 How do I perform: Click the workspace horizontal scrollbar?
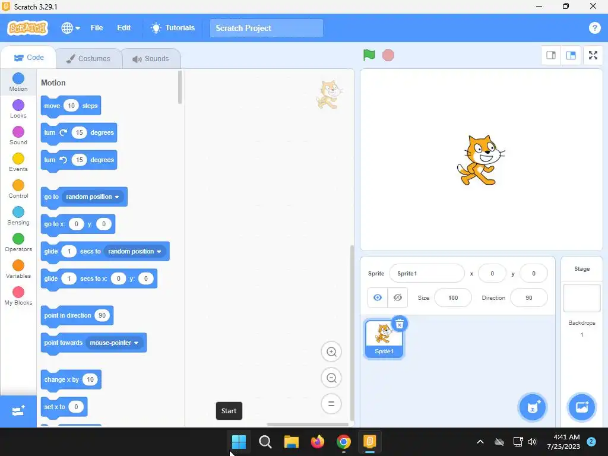(x=308, y=424)
